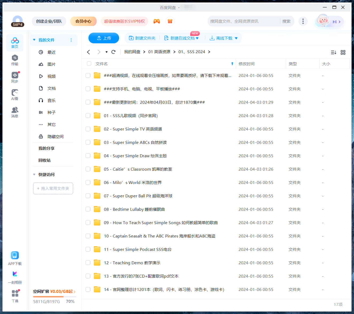Open the 传输 transfer sidebar icon
Viewport: 354px width, 314px height.
(x=15, y=60)
